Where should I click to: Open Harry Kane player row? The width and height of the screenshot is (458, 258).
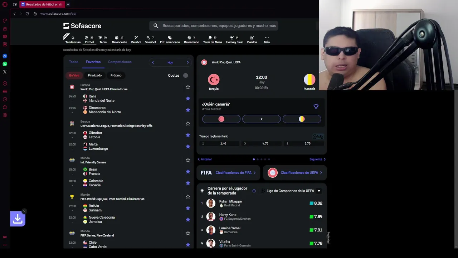(x=262, y=216)
